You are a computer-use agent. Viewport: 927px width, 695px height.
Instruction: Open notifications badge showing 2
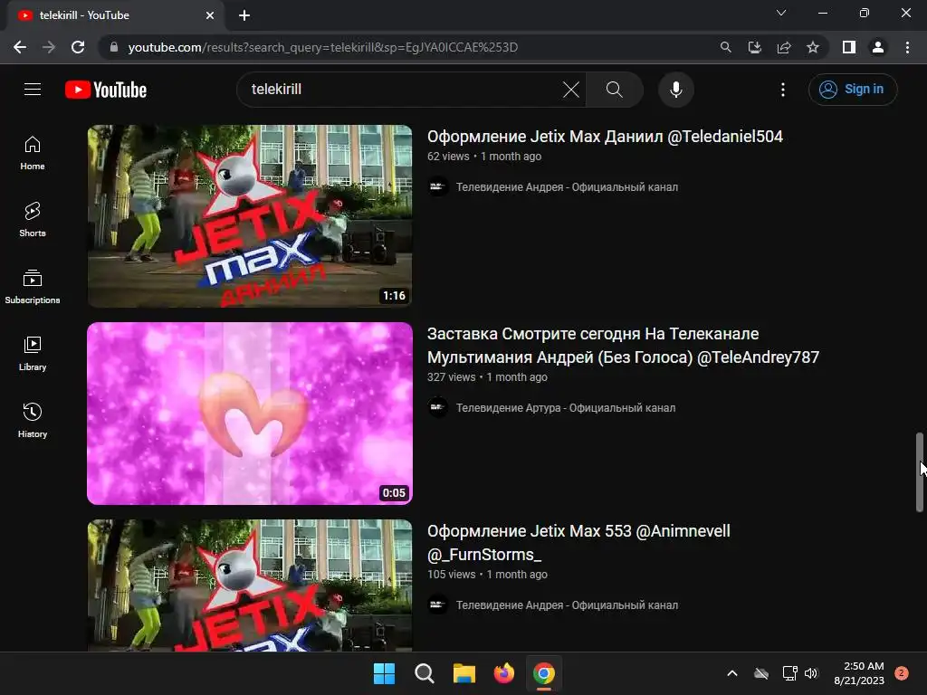click(902, 673)
